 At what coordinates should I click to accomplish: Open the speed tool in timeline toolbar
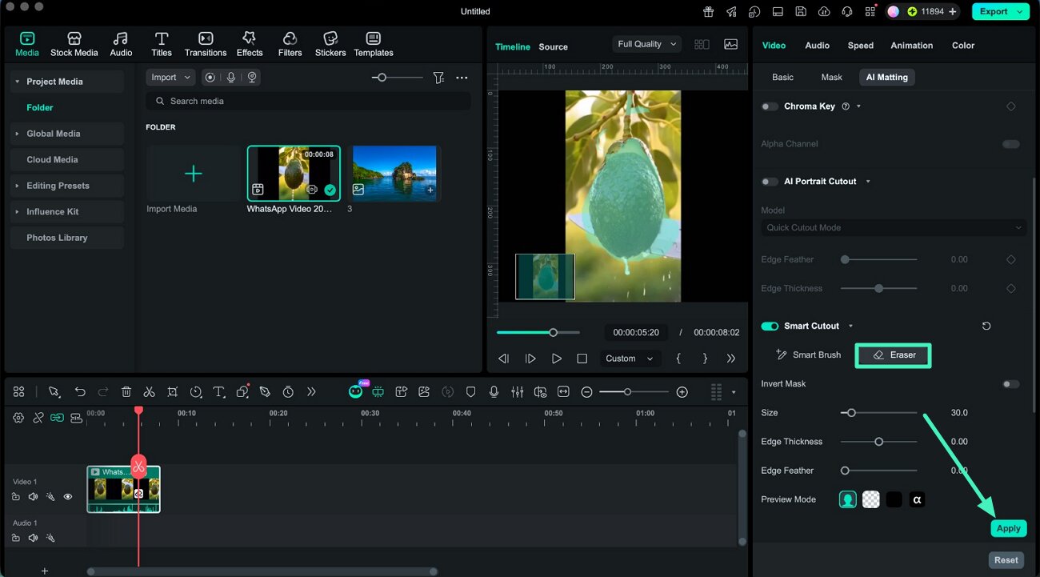click(196, 391)
